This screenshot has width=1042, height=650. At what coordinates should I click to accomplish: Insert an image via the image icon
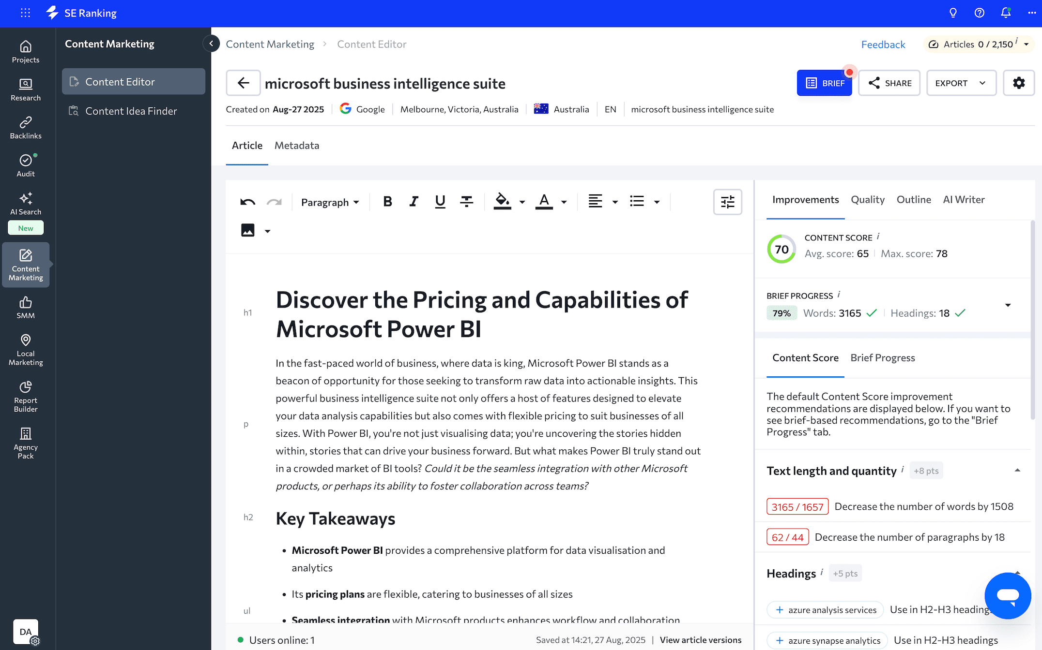coord(247,230)
